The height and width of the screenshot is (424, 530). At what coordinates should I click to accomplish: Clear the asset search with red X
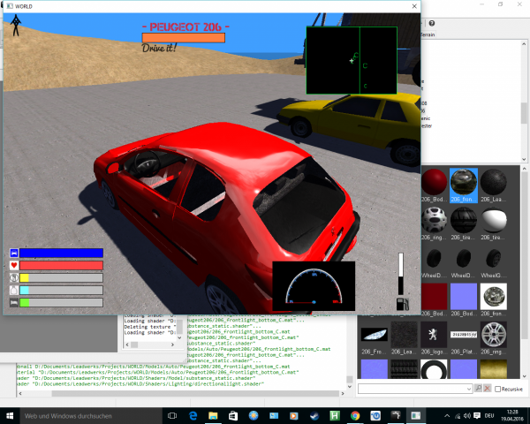487,388
